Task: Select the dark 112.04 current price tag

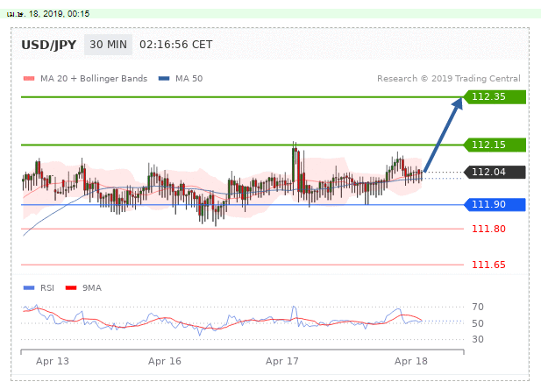Action: pyautogui.click(x=495, y=172)
